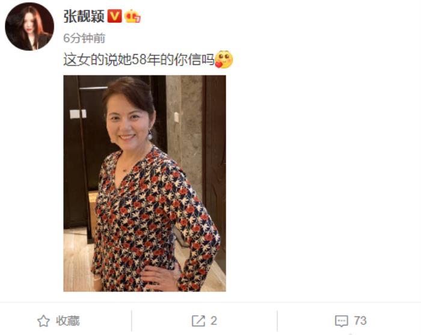Open the 张靓颖 profile name link

[84, 16]
